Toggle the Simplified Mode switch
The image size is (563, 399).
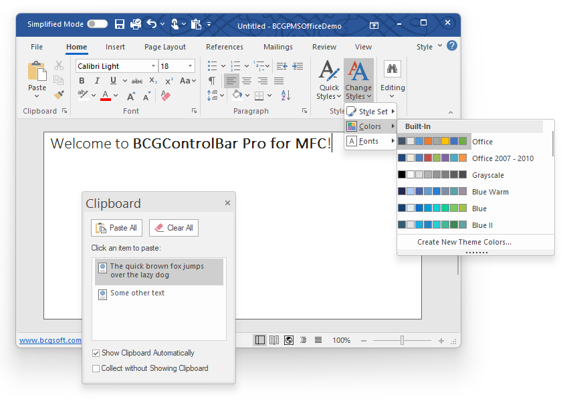pos(98,24)
